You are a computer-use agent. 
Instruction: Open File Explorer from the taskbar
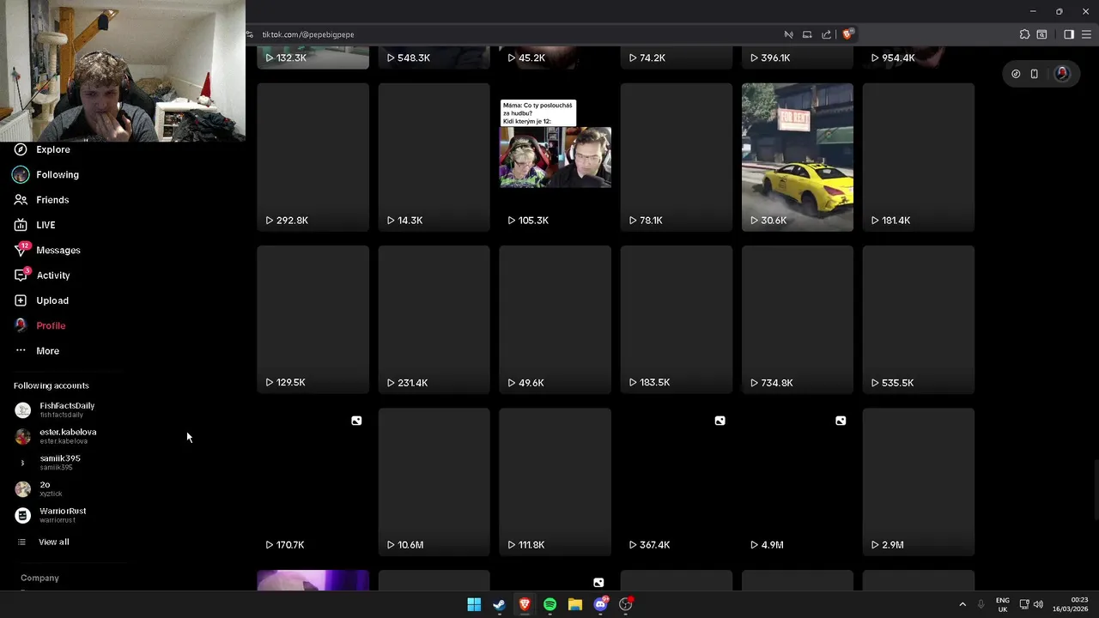click(x=575, y=604)
